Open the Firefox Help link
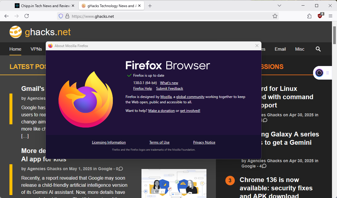The height and width of the screenshot is (198, 337). [x=142, y=88]
